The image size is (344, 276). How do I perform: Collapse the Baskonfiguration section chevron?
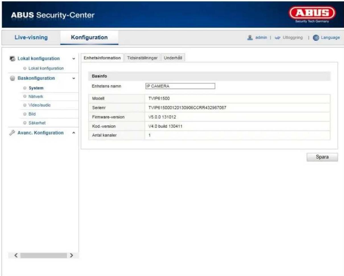click(74, 78)
